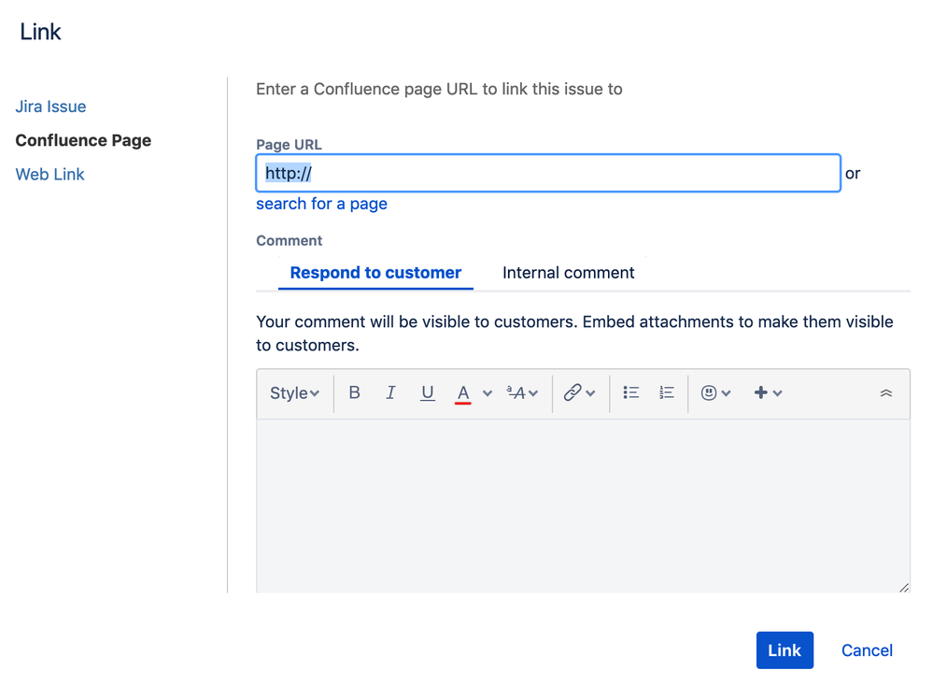Screen dimensions: 933x684
Task: Click the blue Link button
Action: coord(785,650)
